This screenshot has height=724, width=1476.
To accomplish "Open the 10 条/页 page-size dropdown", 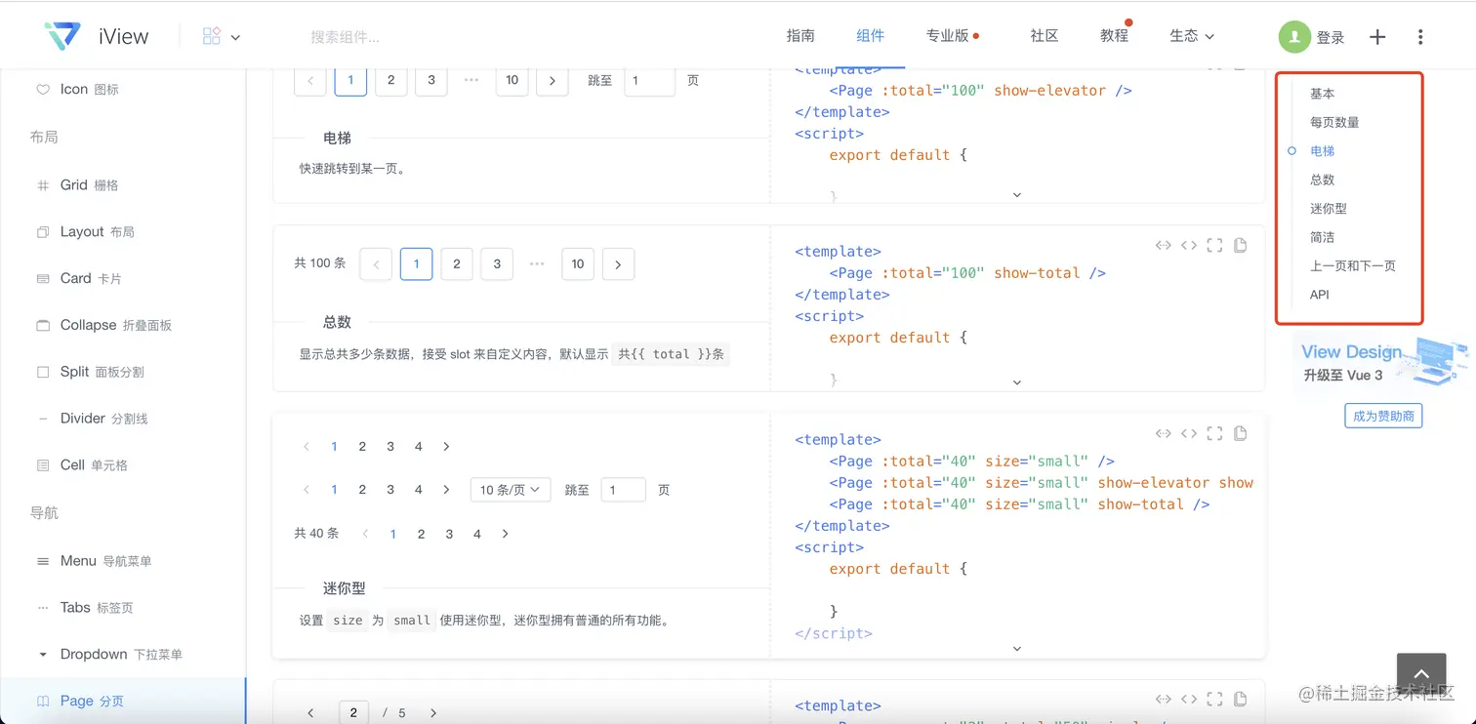I will (x=511, y=490).
